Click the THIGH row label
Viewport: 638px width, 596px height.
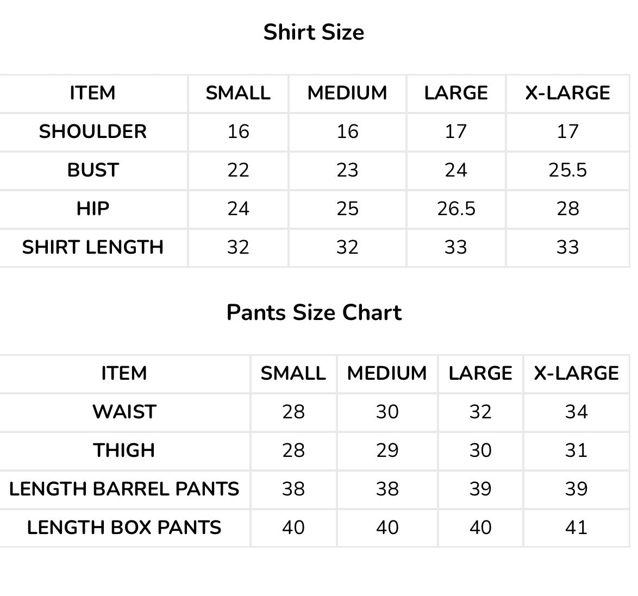[124, 450]
